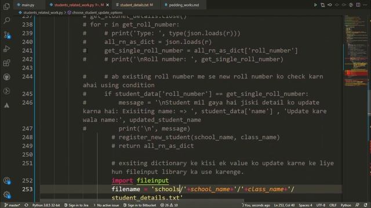Split the editor to the right
Image resolution: width=371 pixels, height=208 pixels.
click(358, 5)
